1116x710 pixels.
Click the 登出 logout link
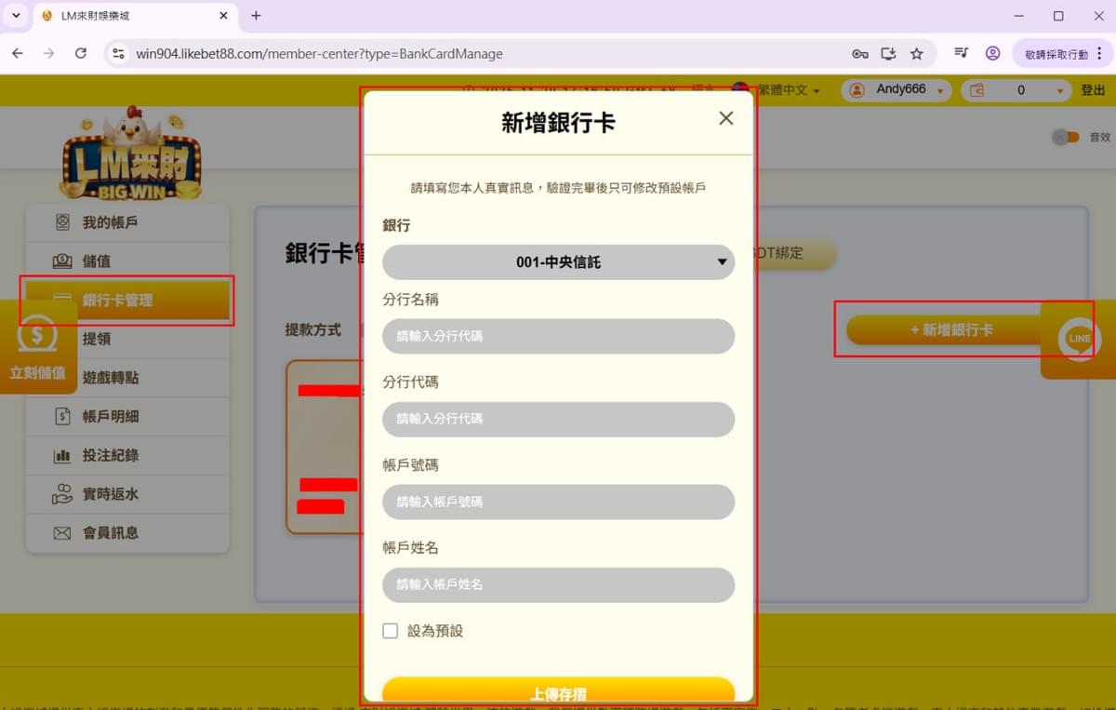pos(1093,90)
